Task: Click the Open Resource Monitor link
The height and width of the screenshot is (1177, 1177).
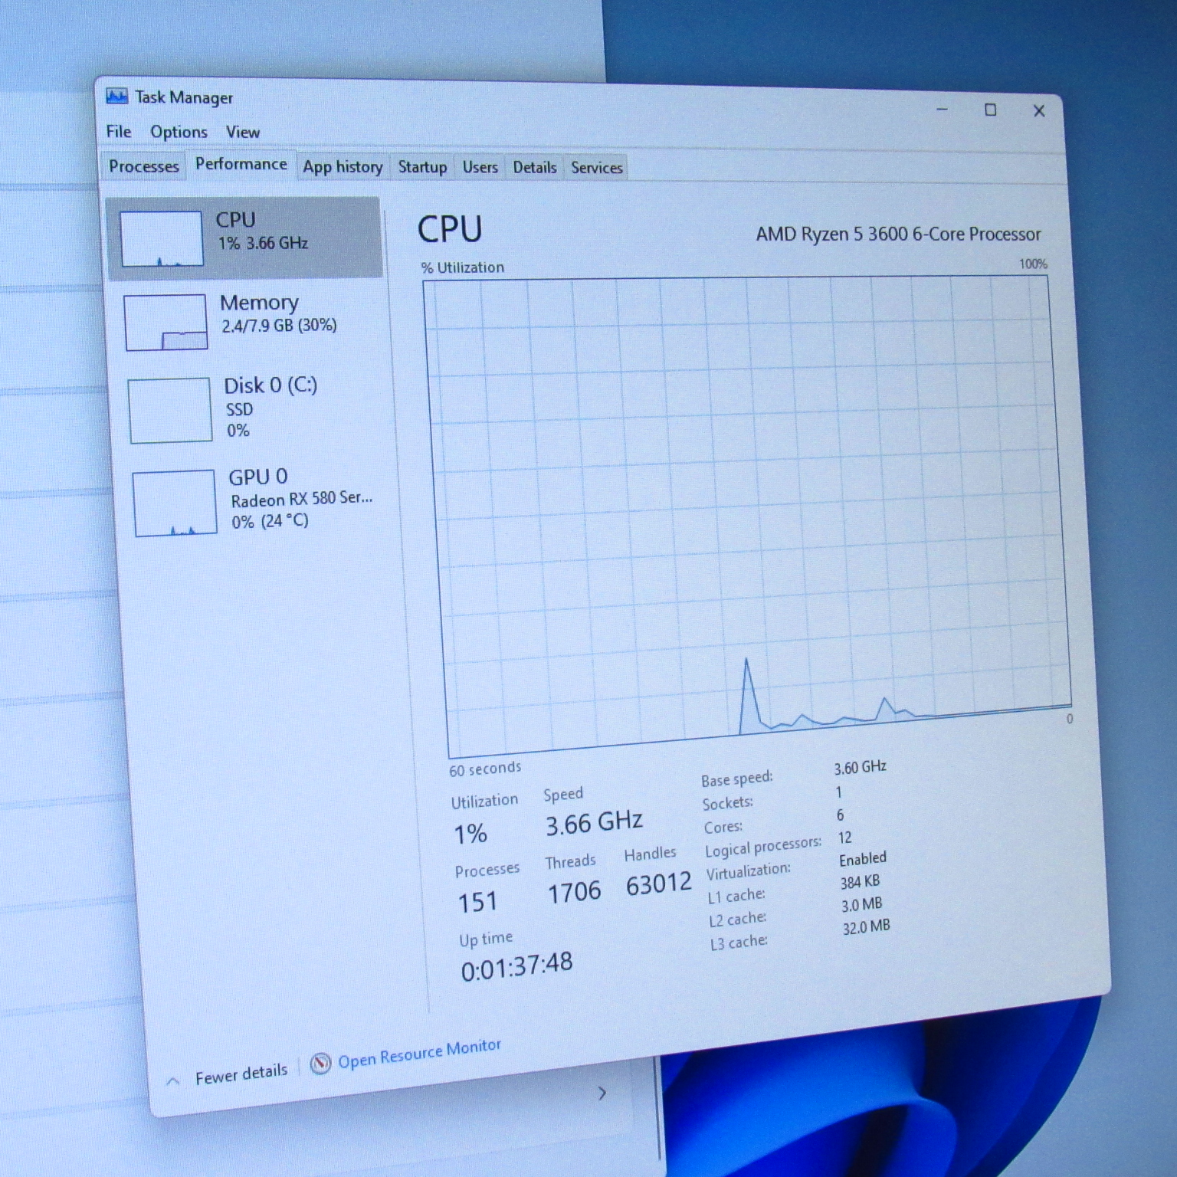Action: click(419, 1053)
